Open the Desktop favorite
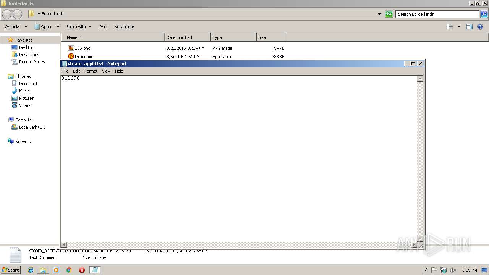The height and width of the screenshot is (275, 489). pyautogui.click(x=26, y=47)
